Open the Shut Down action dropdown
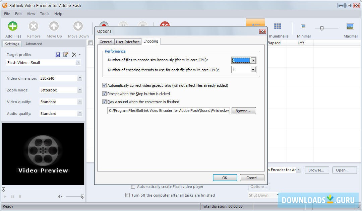 (x=278, y=195)
